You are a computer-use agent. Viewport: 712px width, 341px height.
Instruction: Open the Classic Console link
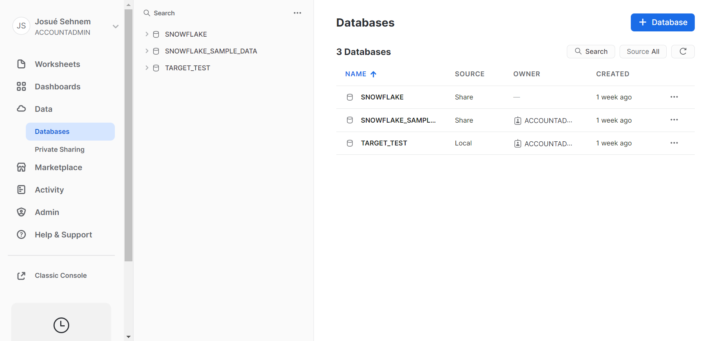click(61, 276)
